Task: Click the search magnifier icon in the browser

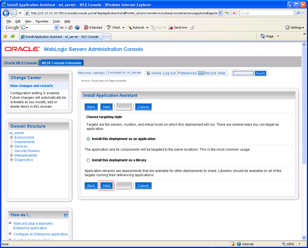Action: pyautogui.click(x=298, y=13)
